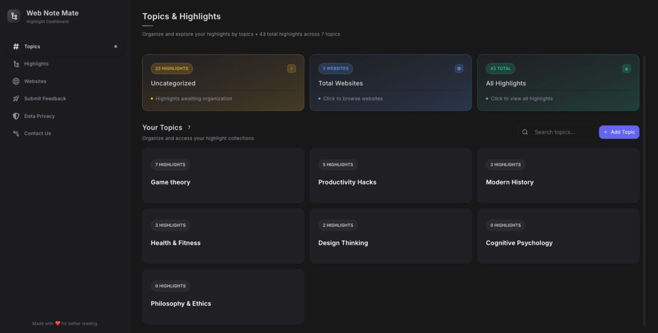Click the Highlights branch icon in sidebar
The image size is (658, 333).
tap(16, 64)
